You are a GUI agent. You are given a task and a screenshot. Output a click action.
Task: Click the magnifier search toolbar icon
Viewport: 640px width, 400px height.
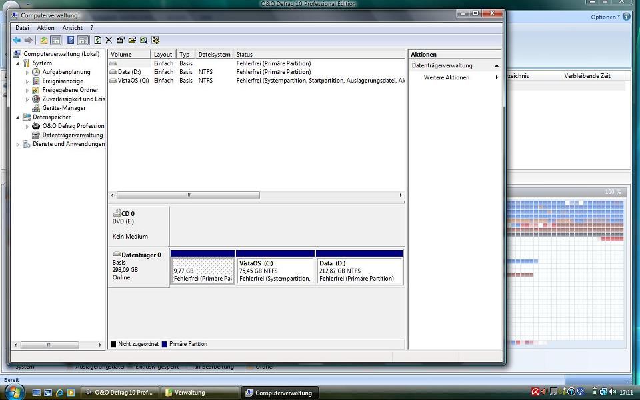click(x=143, y=40)
